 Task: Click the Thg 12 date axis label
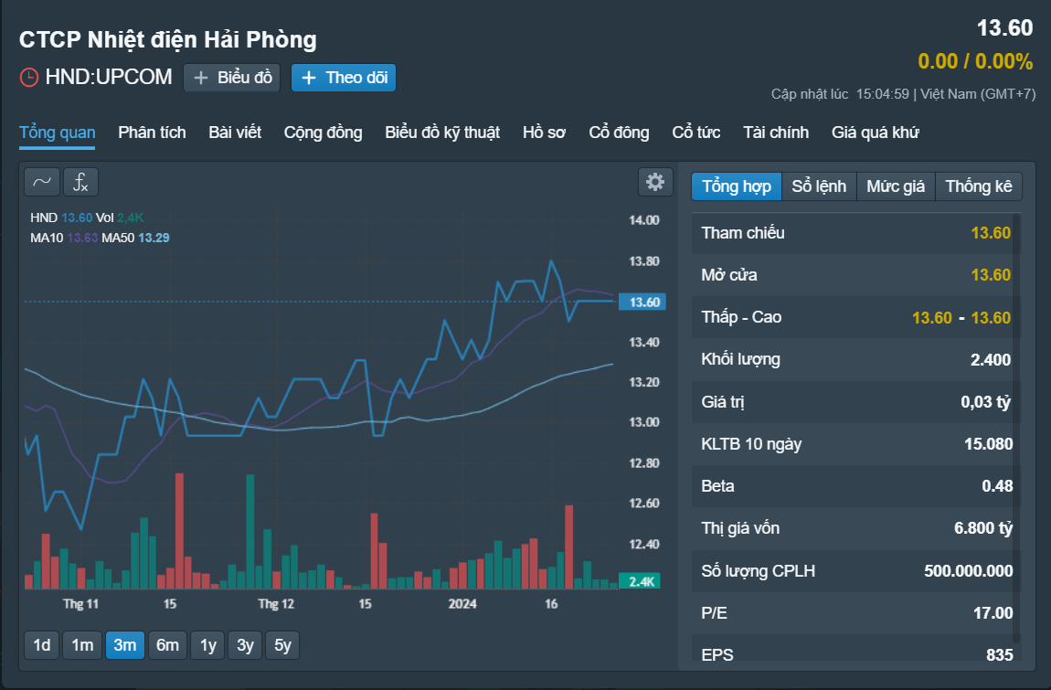pyautogui.click(x=276, y=603)
